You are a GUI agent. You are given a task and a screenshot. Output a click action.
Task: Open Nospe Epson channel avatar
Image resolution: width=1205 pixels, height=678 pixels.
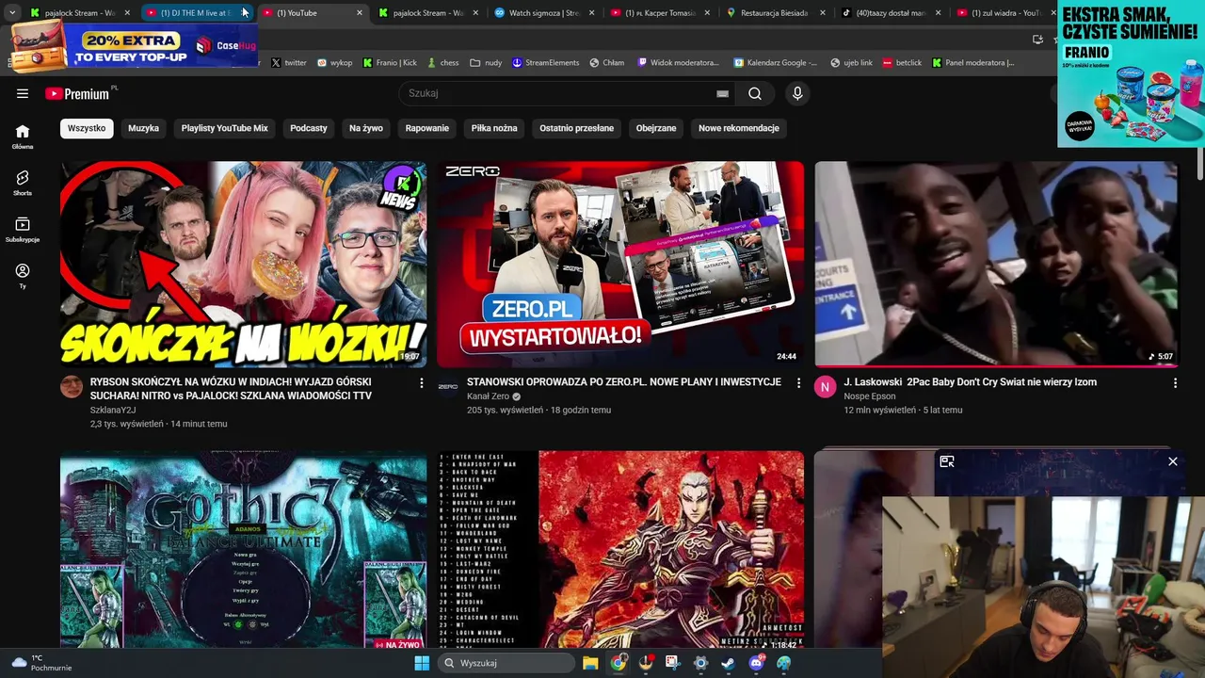pyautogui.click(x=826, y=387)
